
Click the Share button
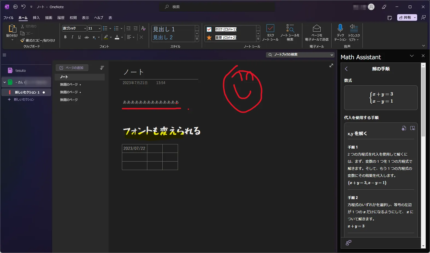[405, 17]
